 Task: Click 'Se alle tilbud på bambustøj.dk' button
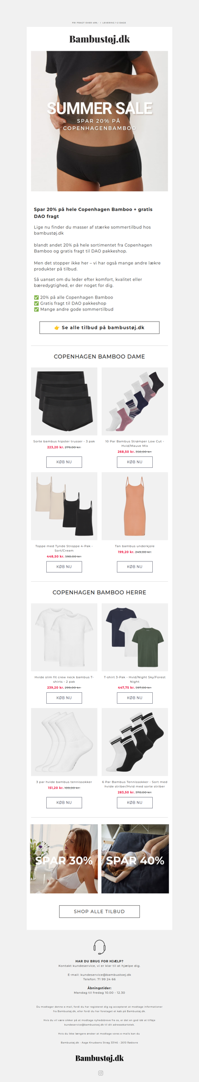[x=99, y=327]
